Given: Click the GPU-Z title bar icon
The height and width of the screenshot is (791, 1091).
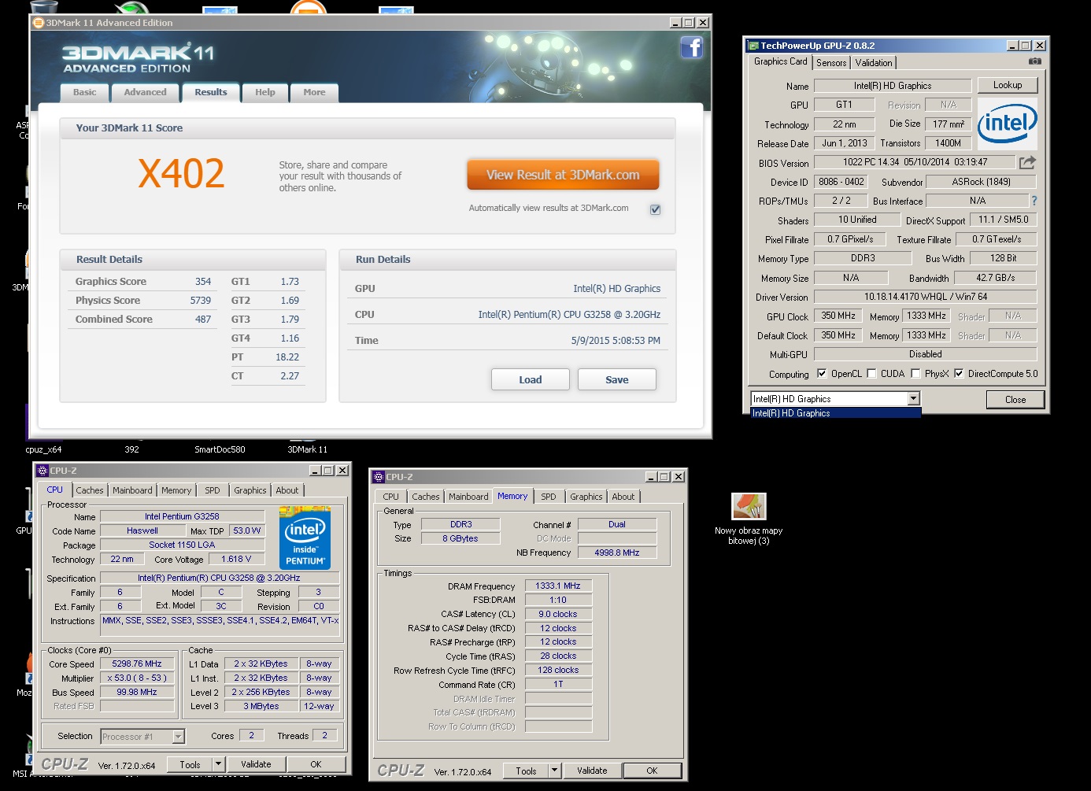Looking at the screenshot, I should tap(753, 46).
